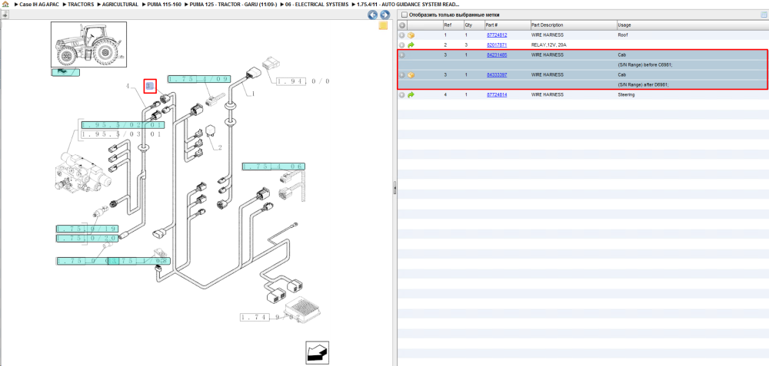Click the header plus icon to add all
This screenshot has height=366, width=769.
coord(401,25)
